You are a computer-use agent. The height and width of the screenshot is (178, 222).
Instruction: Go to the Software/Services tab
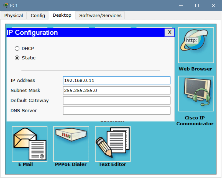pos(100,16)
